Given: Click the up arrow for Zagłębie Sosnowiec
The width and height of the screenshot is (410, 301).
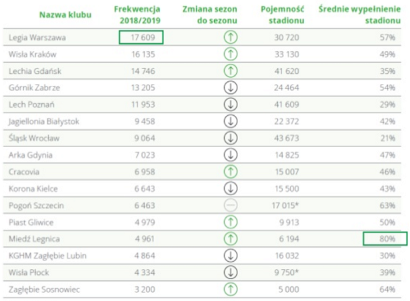Looking at the screenshot, I should [231, 289].
